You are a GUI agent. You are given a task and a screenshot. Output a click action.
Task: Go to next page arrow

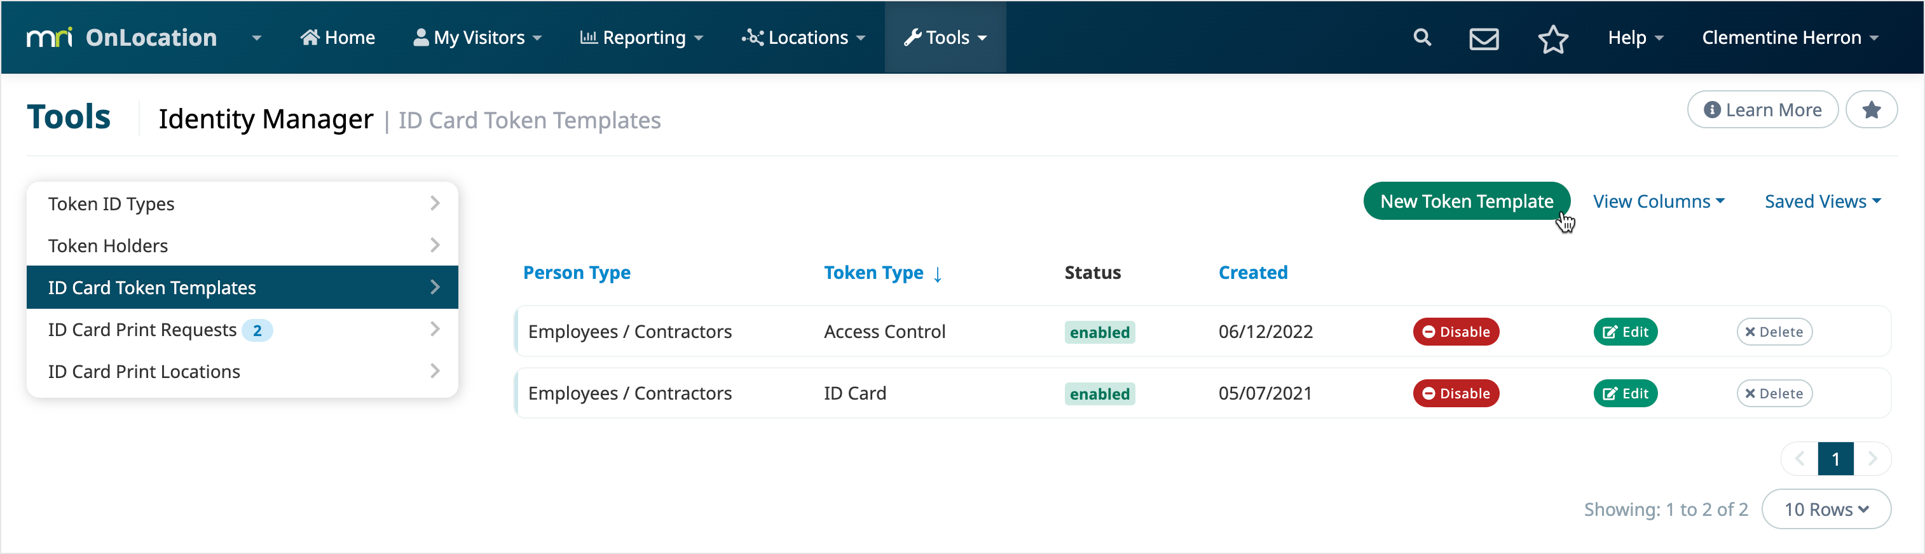1872,459
